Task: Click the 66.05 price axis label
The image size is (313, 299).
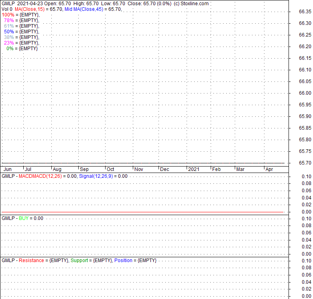Action: (x=305, y=81)
